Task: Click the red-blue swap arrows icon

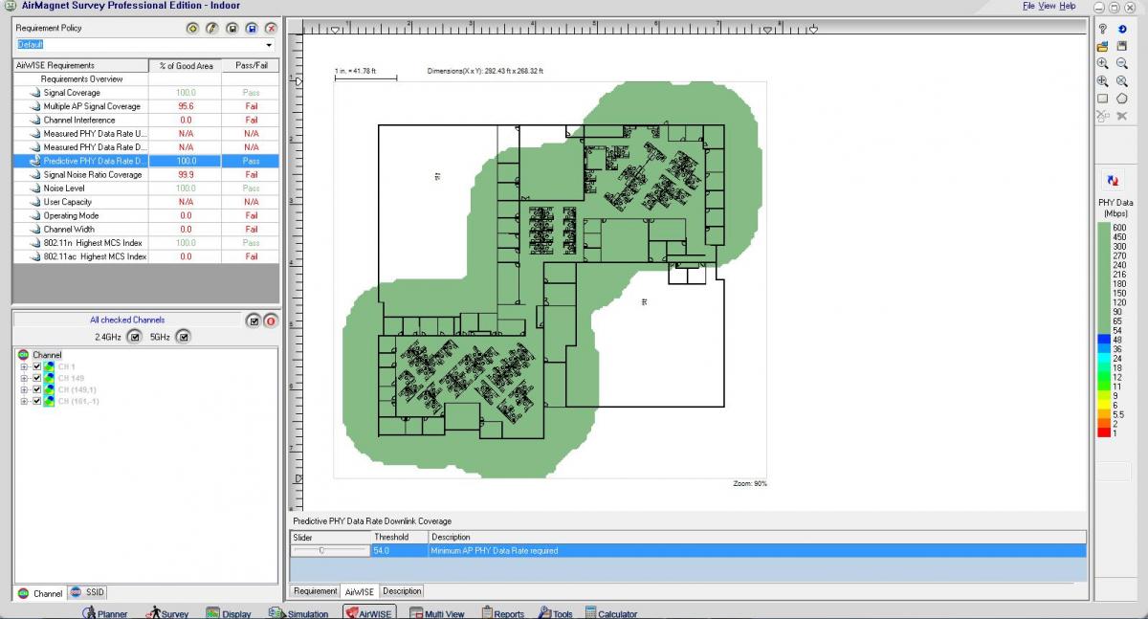Action: click(1113, 179)
